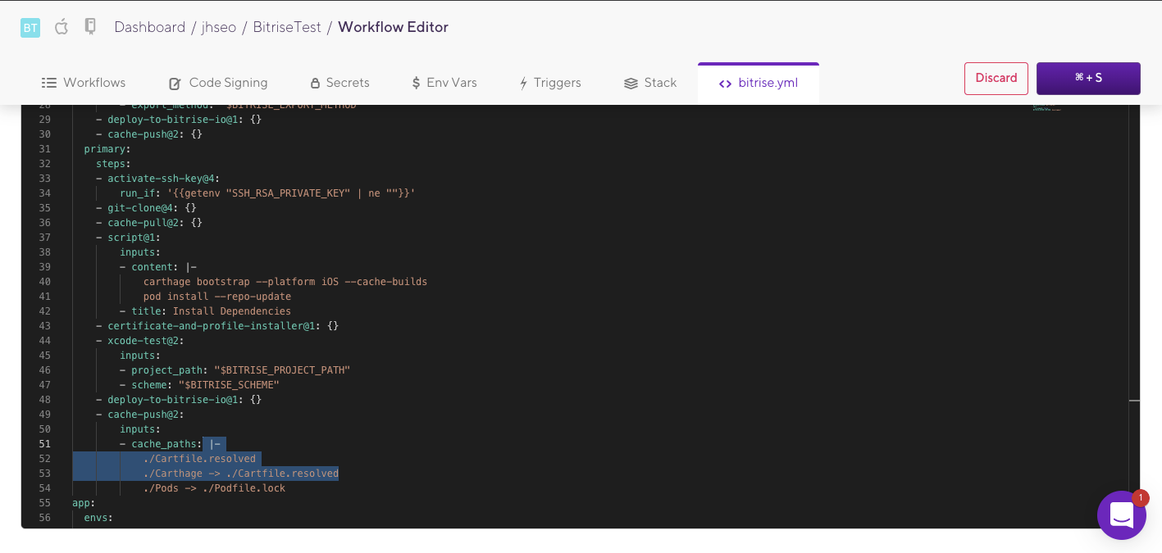The height and width of the screenshot is (553, 1162).
Task: Click 'cache-push@2:' on line 49
Action: pyautogui.click(x=139, y=415)
